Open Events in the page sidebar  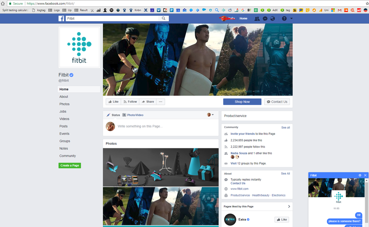[64, 134]
